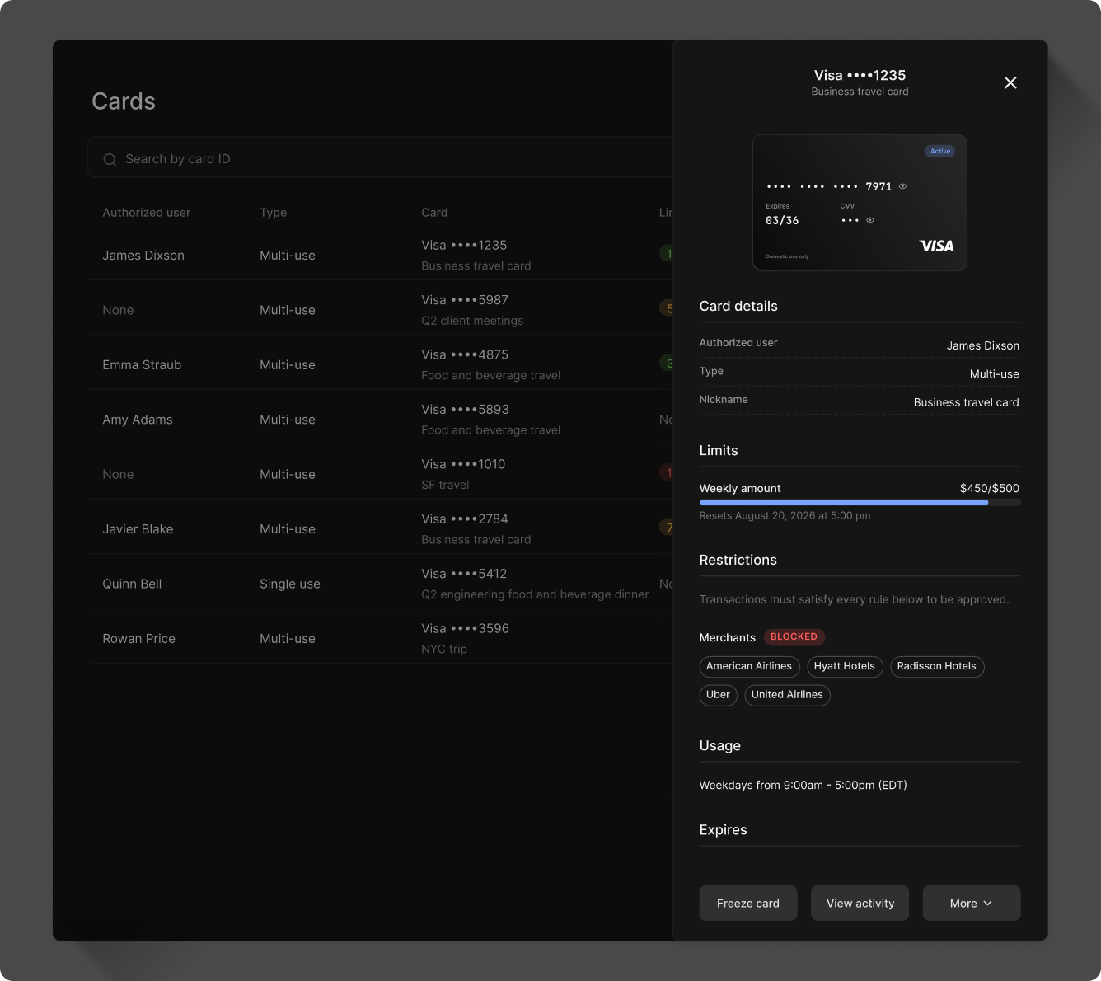Close the Visa 1235 detail panel
This screenshot has width=1101, height=981.
(x=1010, y=82)
